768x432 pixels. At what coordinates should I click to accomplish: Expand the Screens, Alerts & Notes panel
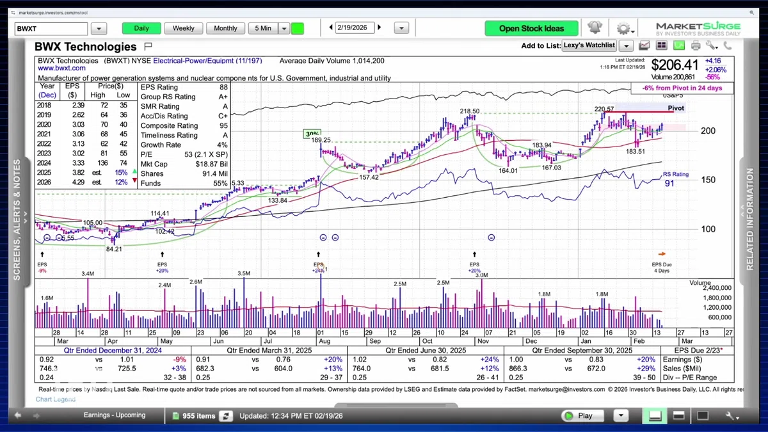tap(19, 220)
